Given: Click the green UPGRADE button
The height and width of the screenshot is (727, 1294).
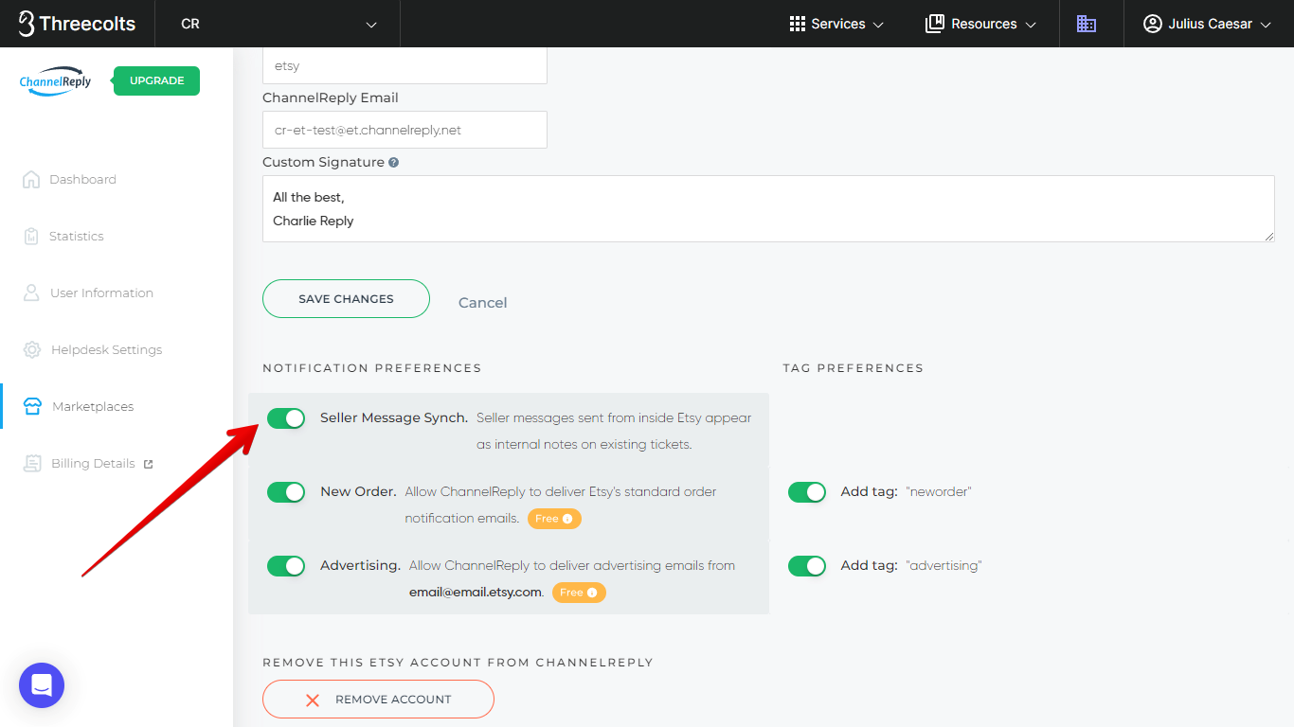Looking at the screenshot, I should point(156,81).
